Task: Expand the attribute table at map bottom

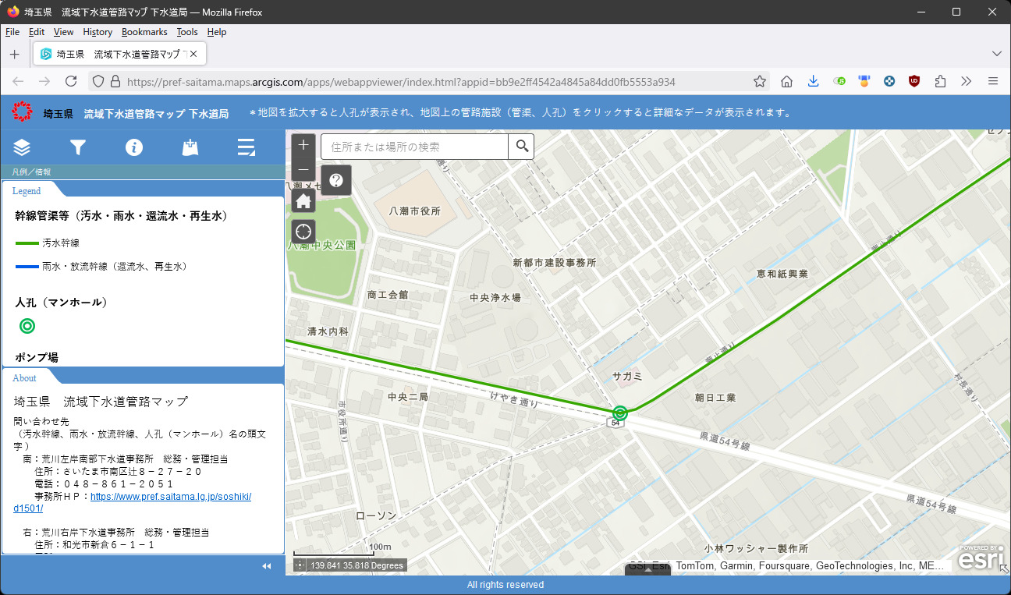Action: point(647,570)
